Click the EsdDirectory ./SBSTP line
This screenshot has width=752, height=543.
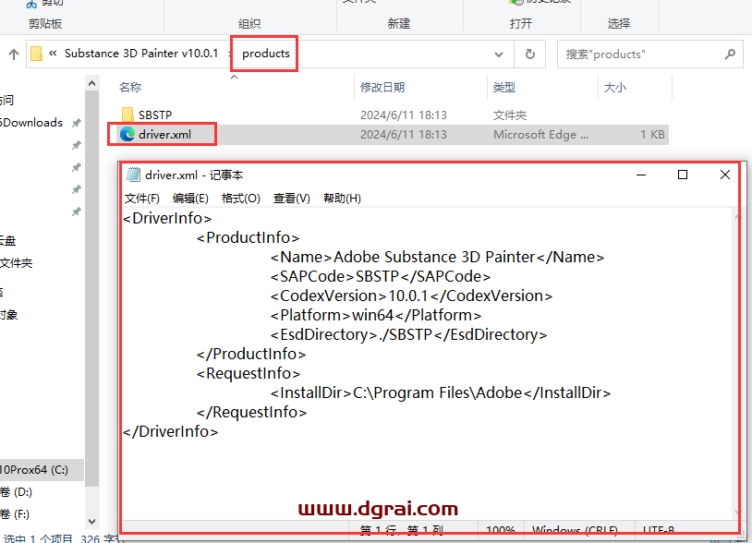click(408, 334)
